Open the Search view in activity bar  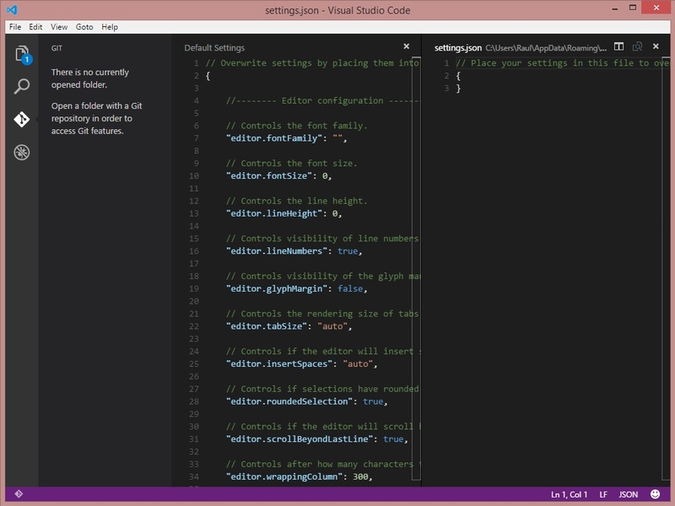pos(22,86)
